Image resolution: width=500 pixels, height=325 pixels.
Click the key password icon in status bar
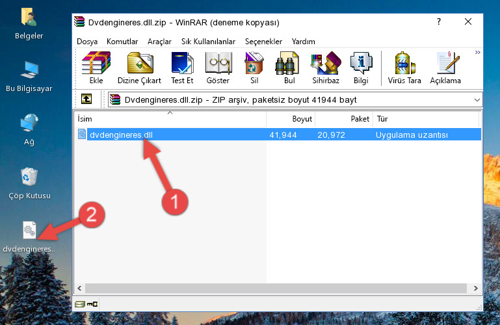coord(92,304)
